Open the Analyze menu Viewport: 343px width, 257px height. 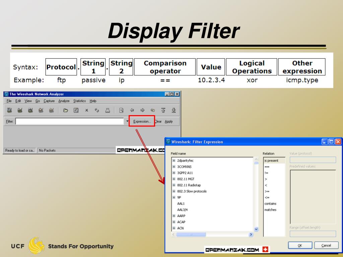point(64,101)
